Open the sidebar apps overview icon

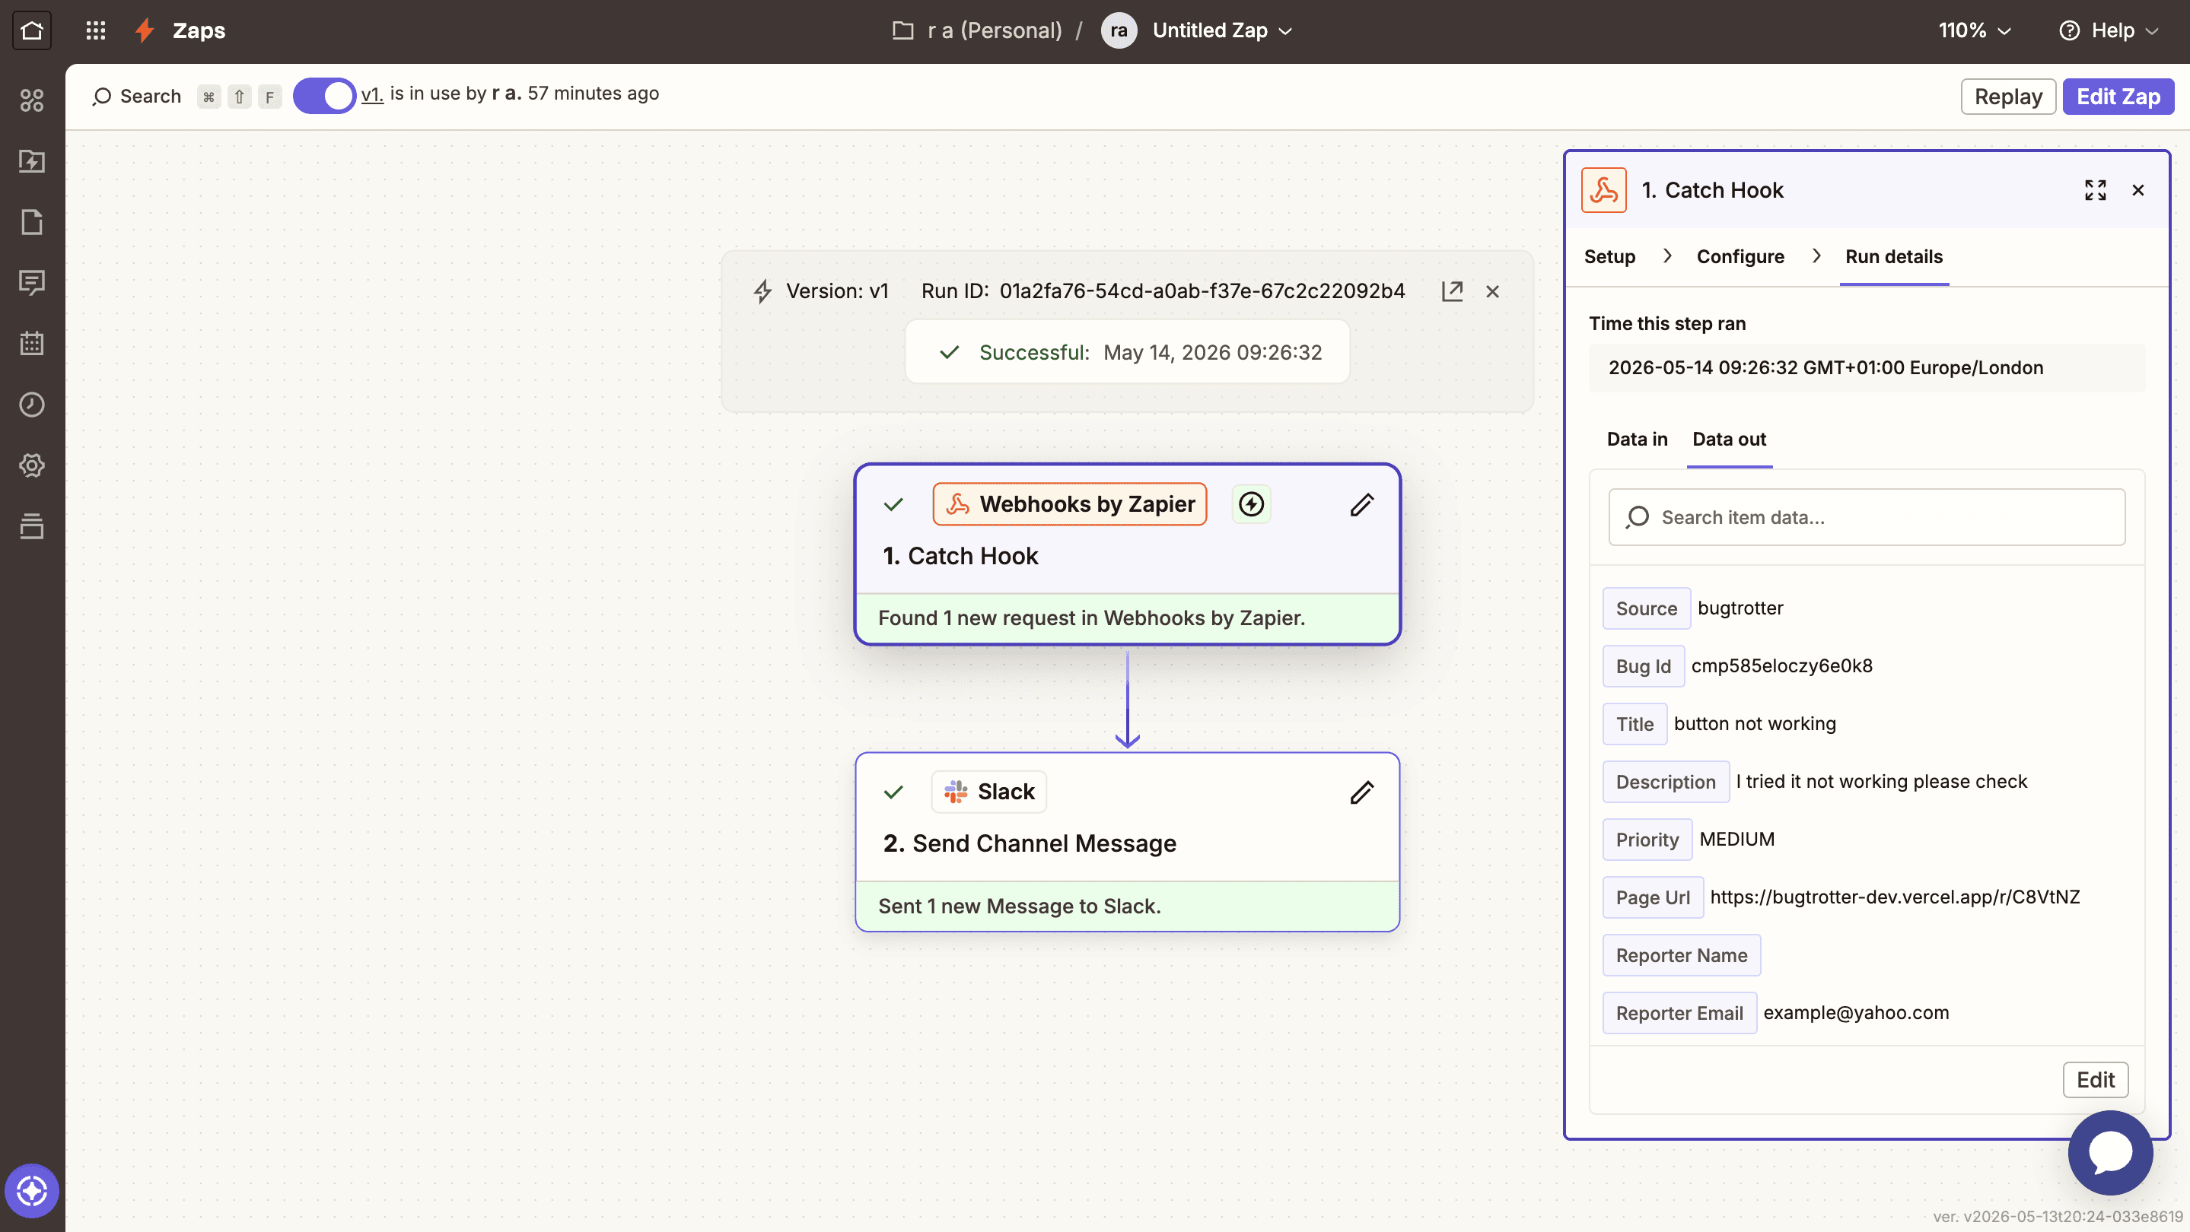pyautogui.click(x=32, y=100)
